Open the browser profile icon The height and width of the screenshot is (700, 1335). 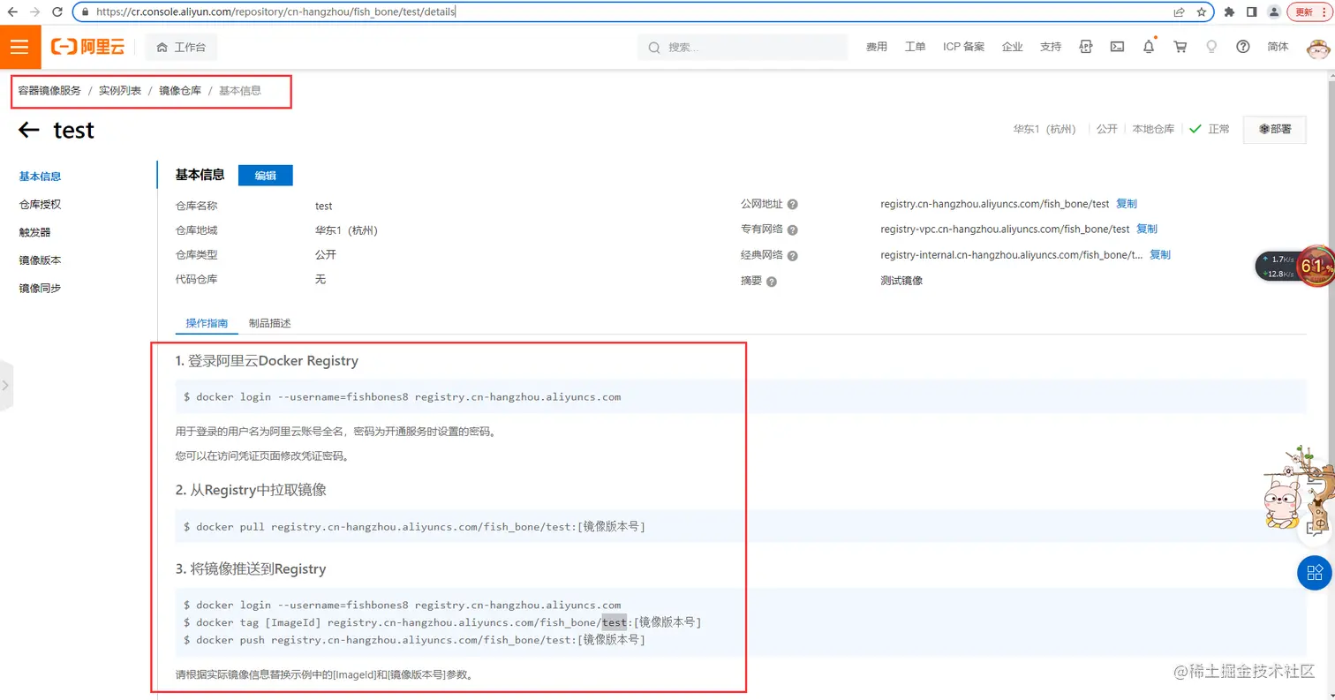pyautogui.click(x=1274, y=12)
